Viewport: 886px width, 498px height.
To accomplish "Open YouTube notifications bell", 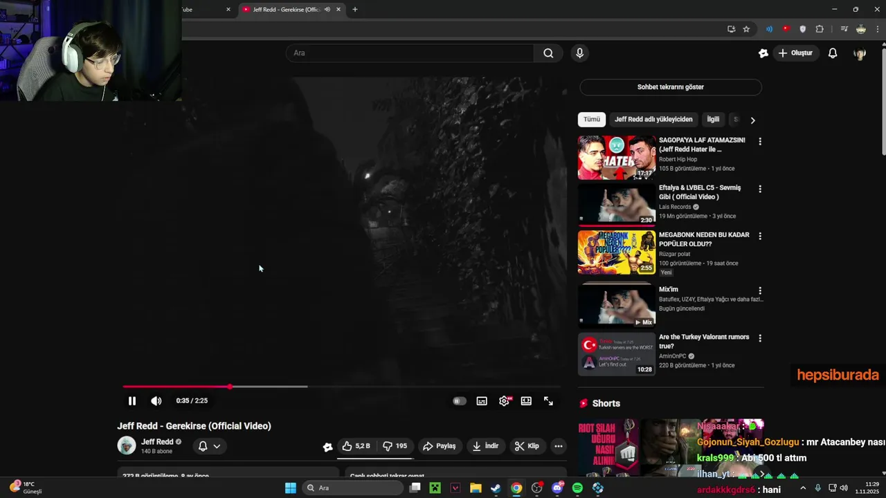I will [833, 53].
